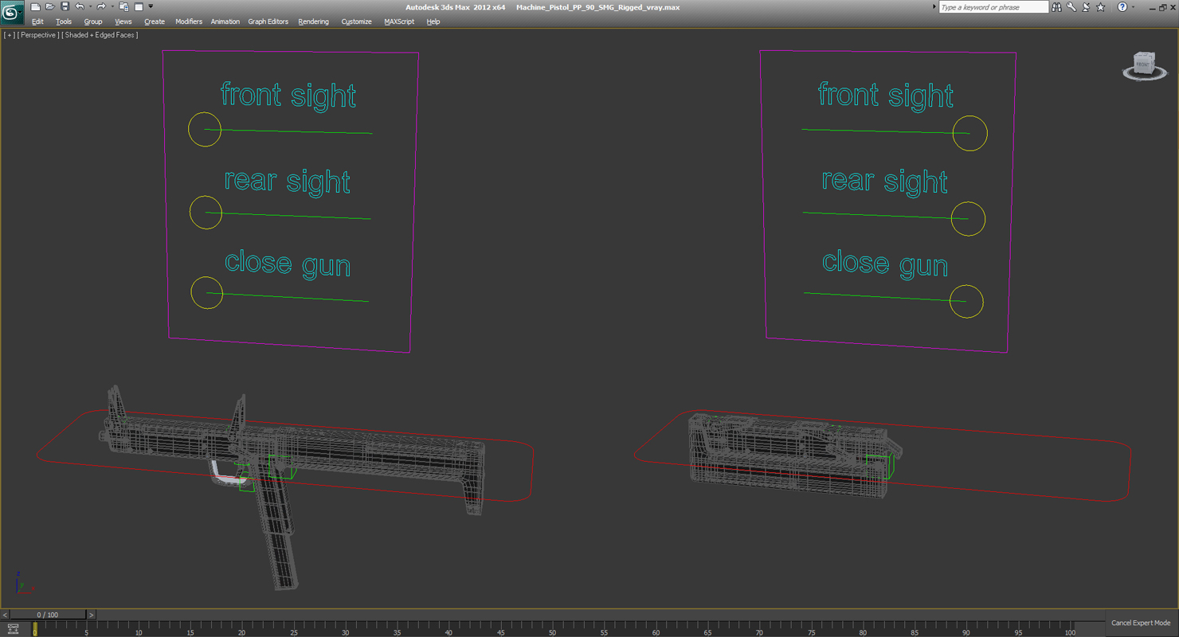
Task: Open the Customize menu
Action: point(356,21)
